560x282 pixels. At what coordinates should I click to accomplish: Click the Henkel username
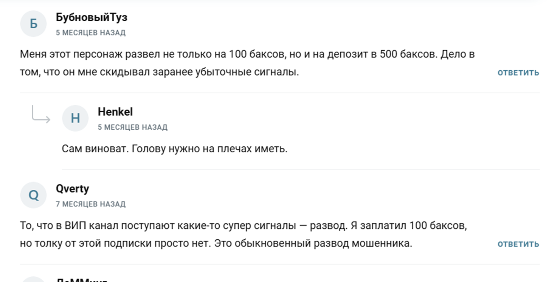pyautogui.click(x=115, y=112)
